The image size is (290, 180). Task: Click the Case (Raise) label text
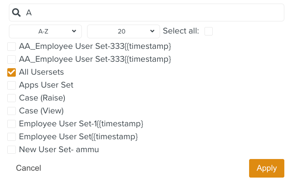point(42,98)
